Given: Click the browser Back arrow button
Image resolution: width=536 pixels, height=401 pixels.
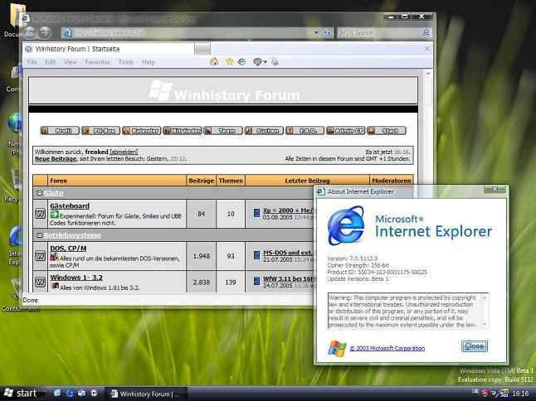Looking at the screenshot, I should [29, 32].
